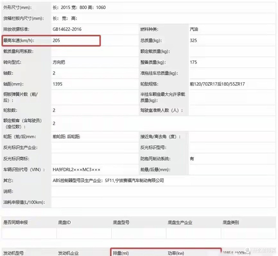Select the 最高车速(km/h) label
278x256 pixels.
pos(19,40)
